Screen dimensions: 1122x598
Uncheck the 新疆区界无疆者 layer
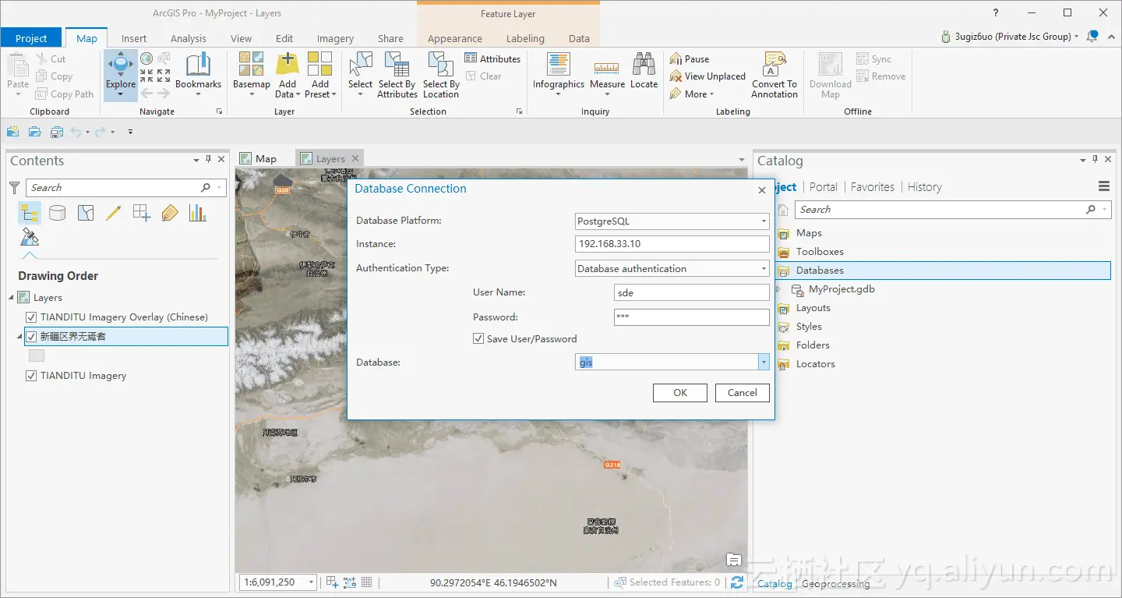click(31, 336)
